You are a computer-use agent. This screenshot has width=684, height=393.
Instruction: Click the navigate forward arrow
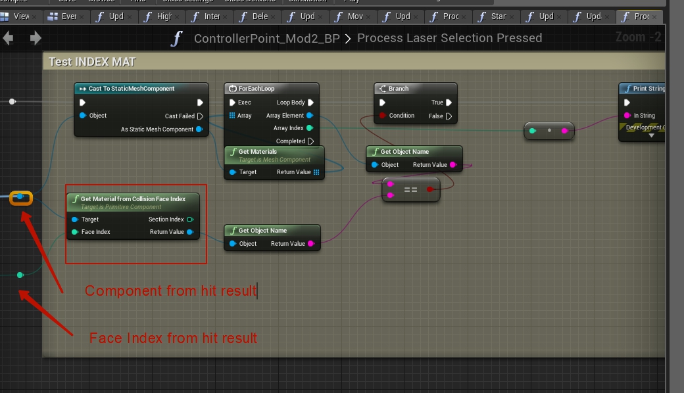pyautogui.click(x=36, y=38)
